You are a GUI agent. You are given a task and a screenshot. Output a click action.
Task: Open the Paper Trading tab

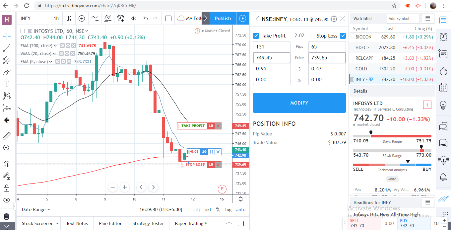coord(191,223)
